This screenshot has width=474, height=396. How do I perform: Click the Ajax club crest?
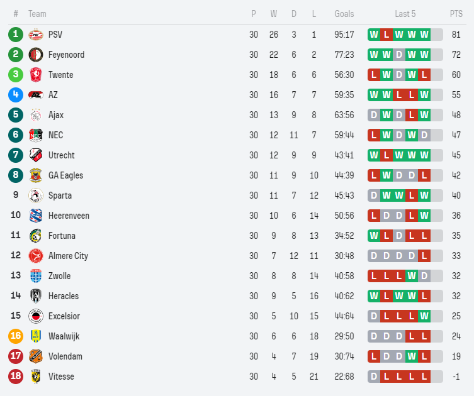pos(36,115)
